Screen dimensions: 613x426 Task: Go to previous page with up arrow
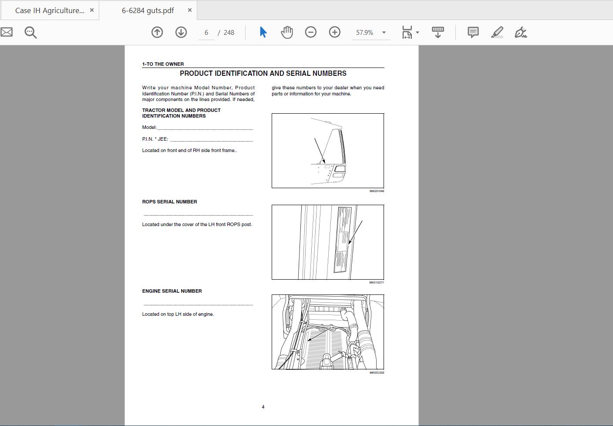click(x=157, y=32)
